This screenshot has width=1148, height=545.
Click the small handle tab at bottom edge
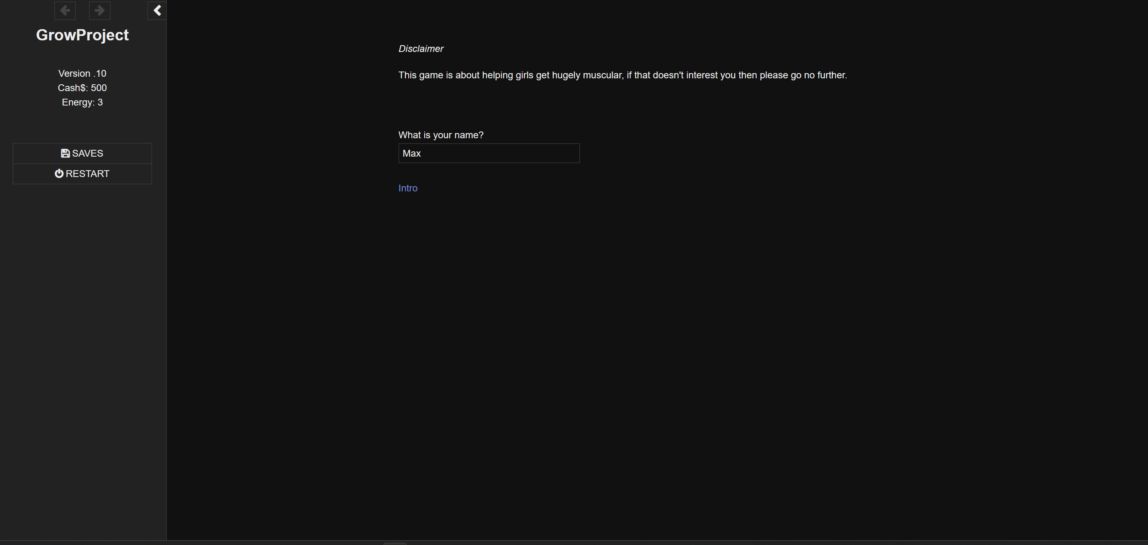(395, 543)
